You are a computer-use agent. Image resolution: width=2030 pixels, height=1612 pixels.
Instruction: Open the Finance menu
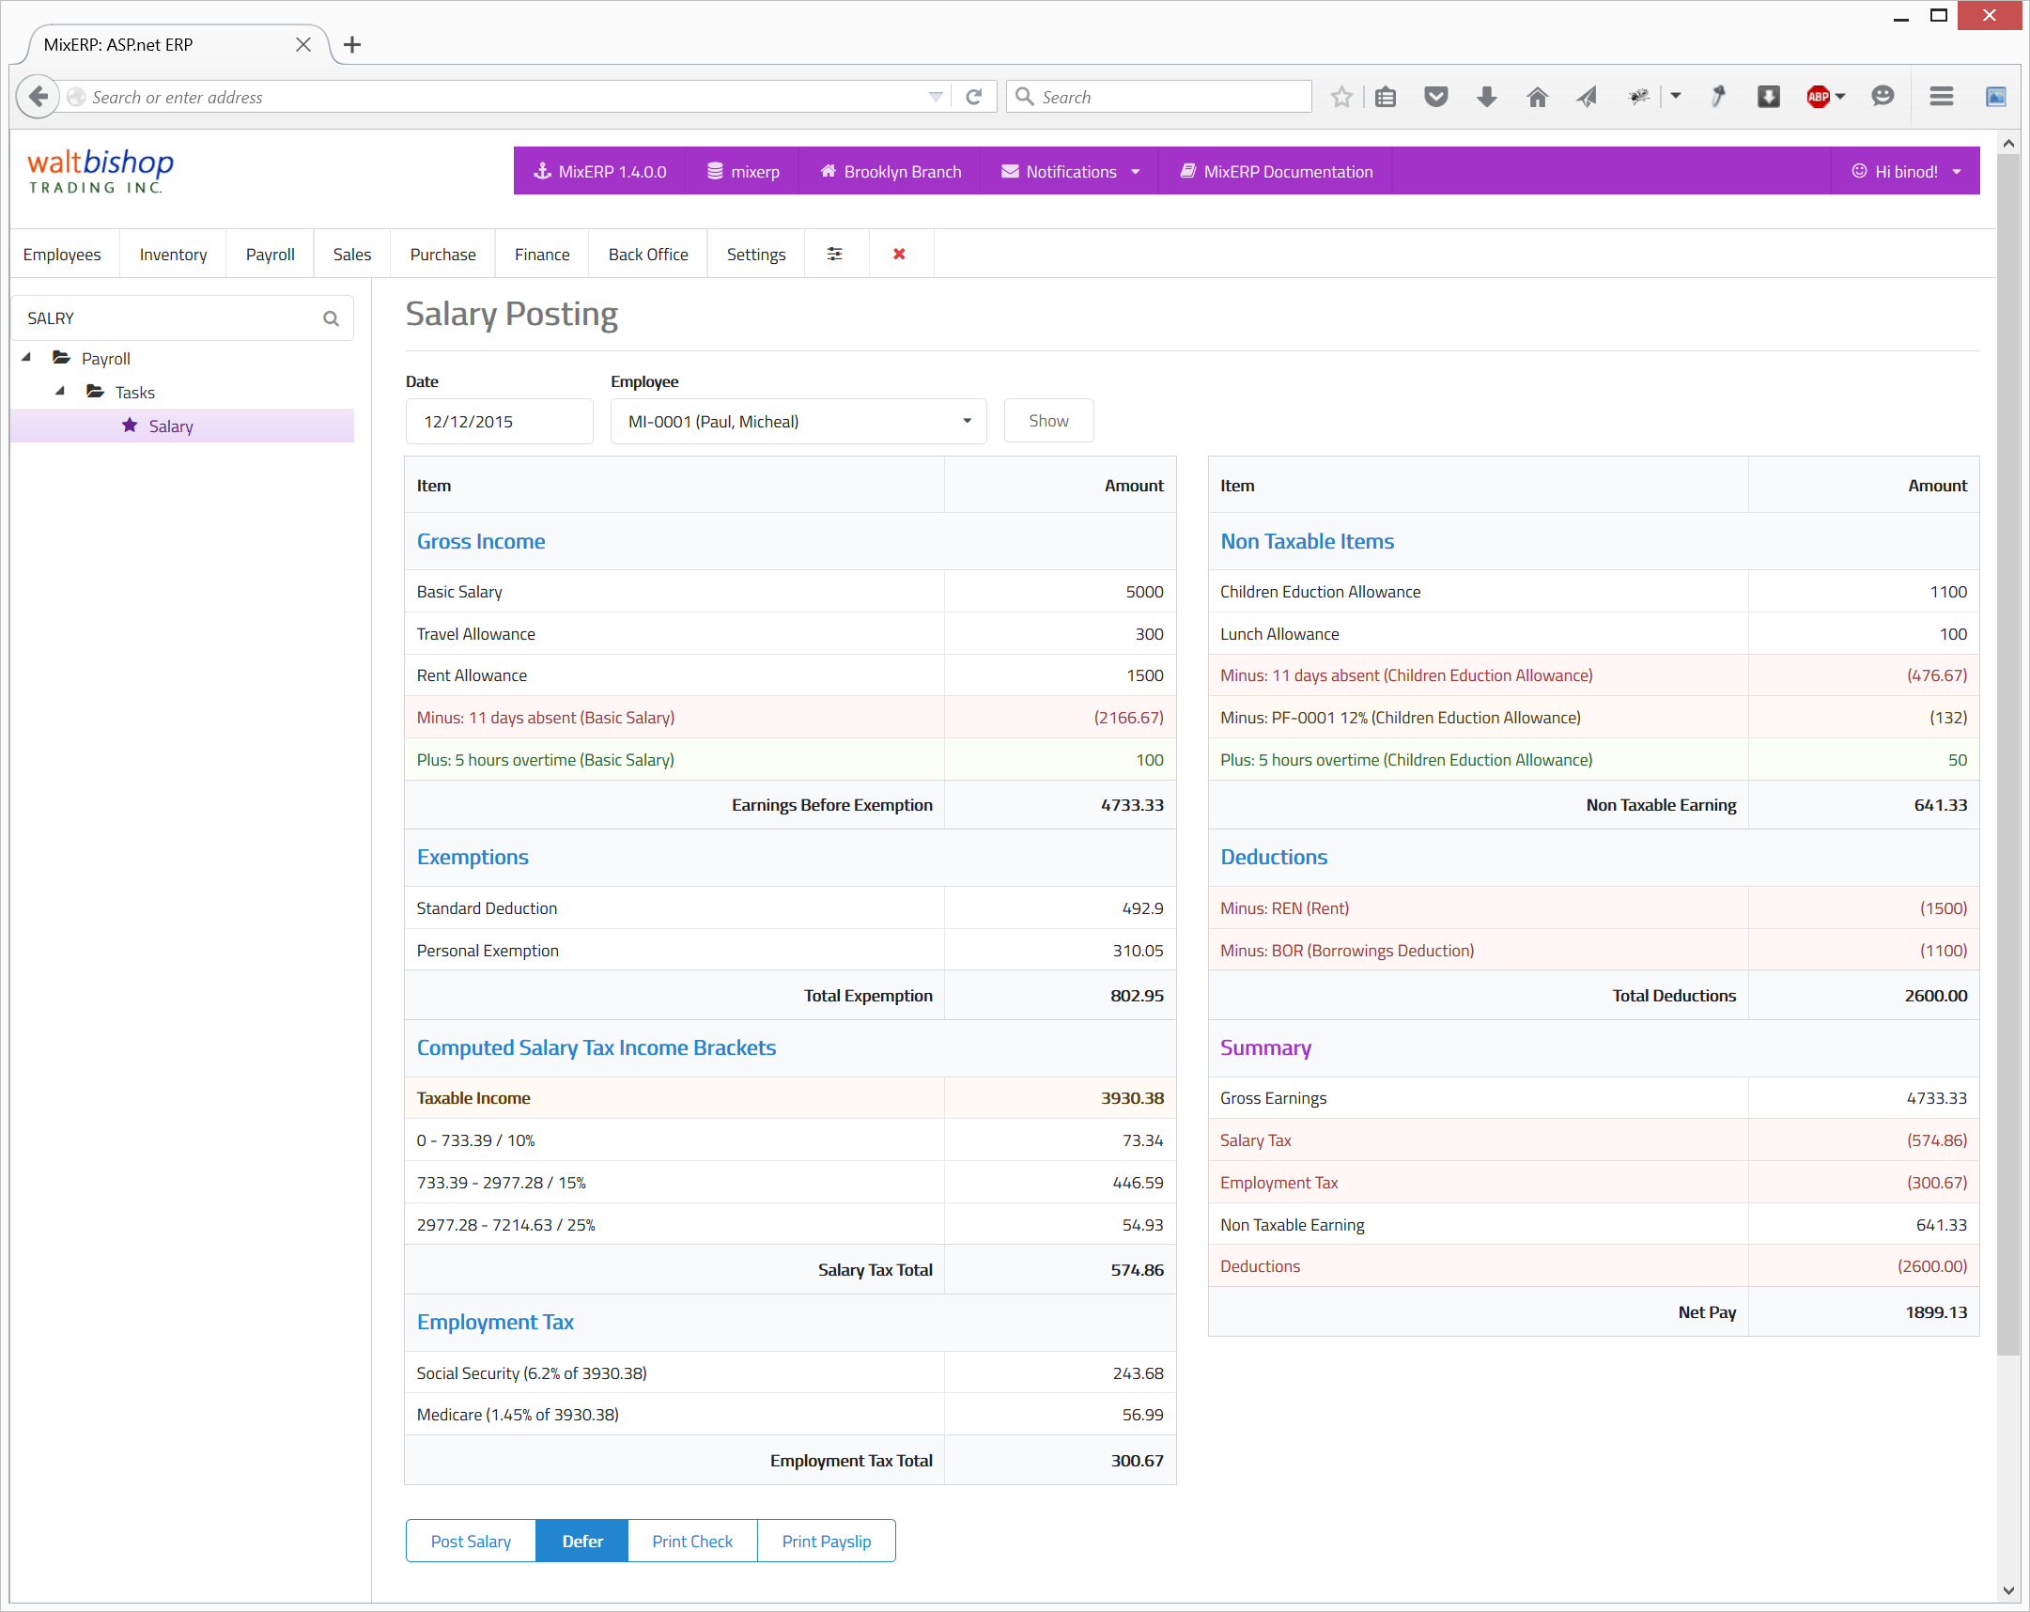pyautogui.click(x=541, y=255)
